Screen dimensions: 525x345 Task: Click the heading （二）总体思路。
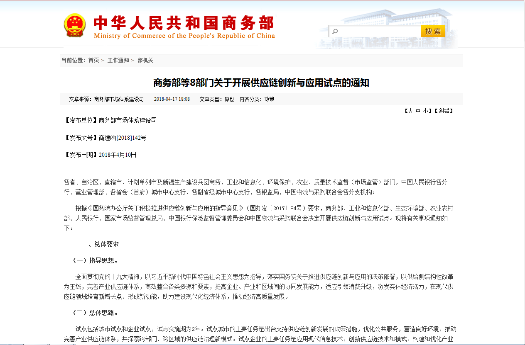coord(96,313)
